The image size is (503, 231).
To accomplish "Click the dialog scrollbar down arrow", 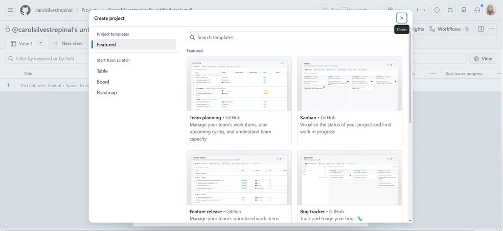I will [x=410, y=220].
